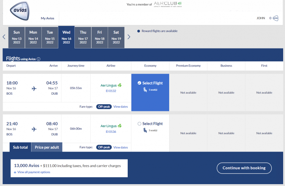Image resolution: width=285 pixels, height=186 pixels.
Task: Click the Avios balance icon beside John
Action: point(275,18)
